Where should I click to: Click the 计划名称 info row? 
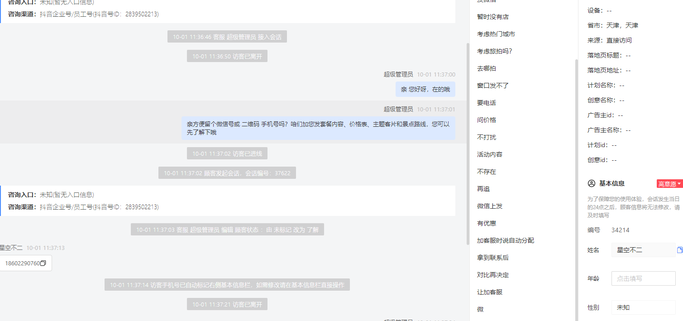point(606,85)
